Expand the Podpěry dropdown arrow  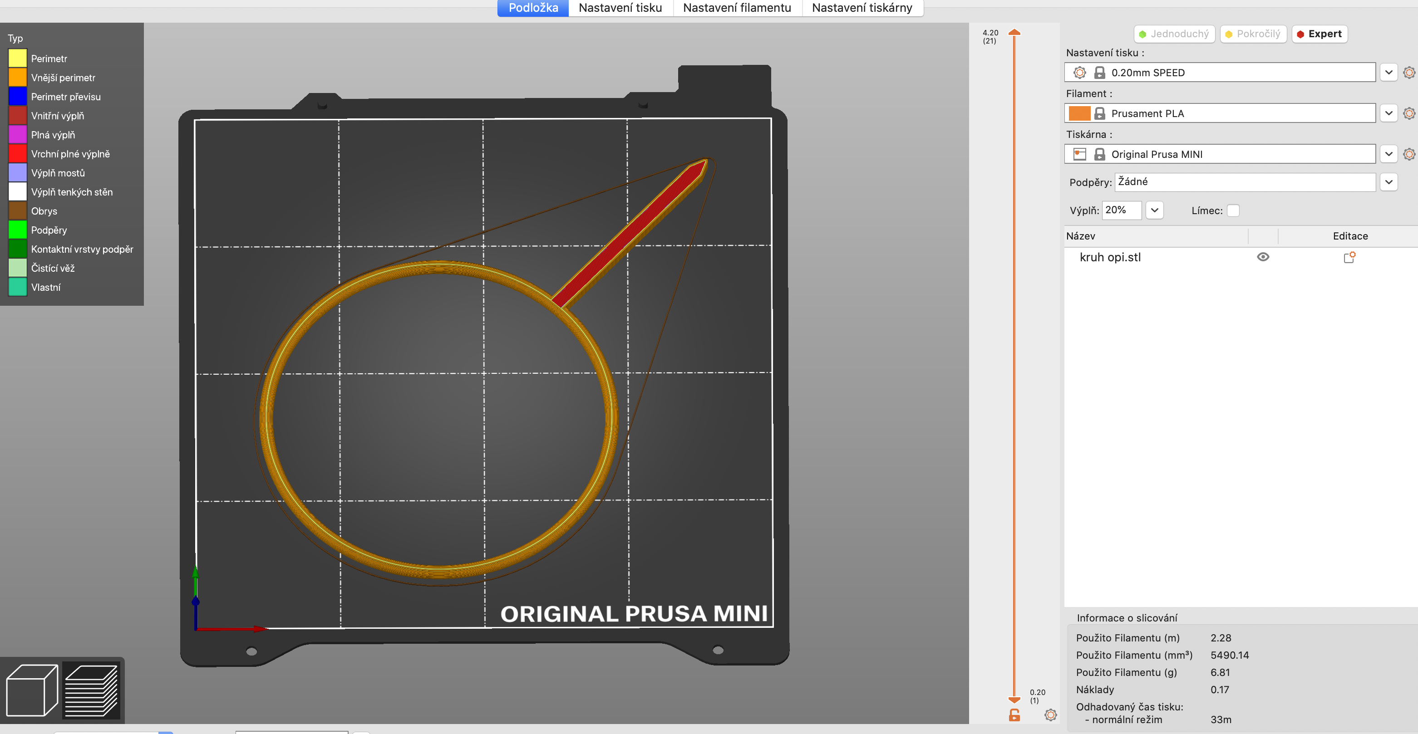click(x=1388, y=182)
